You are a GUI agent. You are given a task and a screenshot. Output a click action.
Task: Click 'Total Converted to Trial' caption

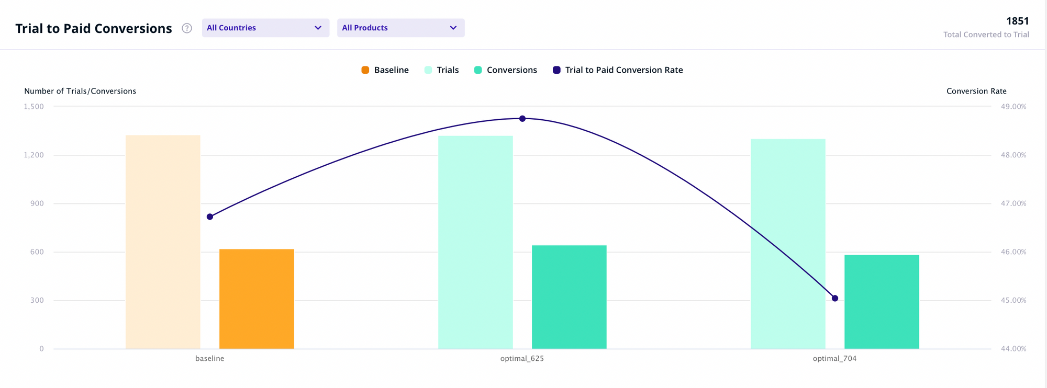986,35
